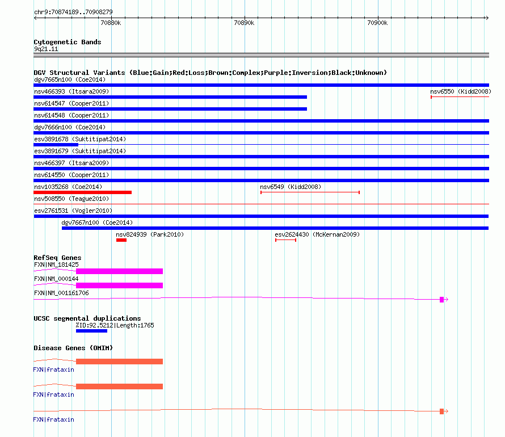This screenshot has width=505, height=437.
Task: Open variant dgv7666n100 (Coe2014) label
Action: click(x=70, y=127)
